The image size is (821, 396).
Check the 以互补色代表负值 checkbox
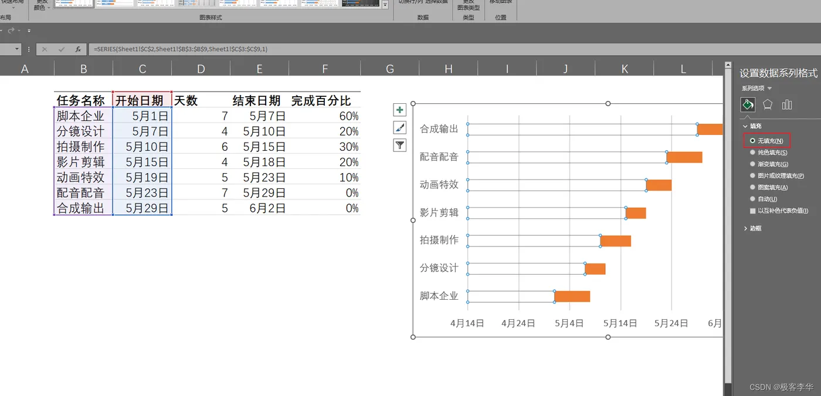click(753, 211)
